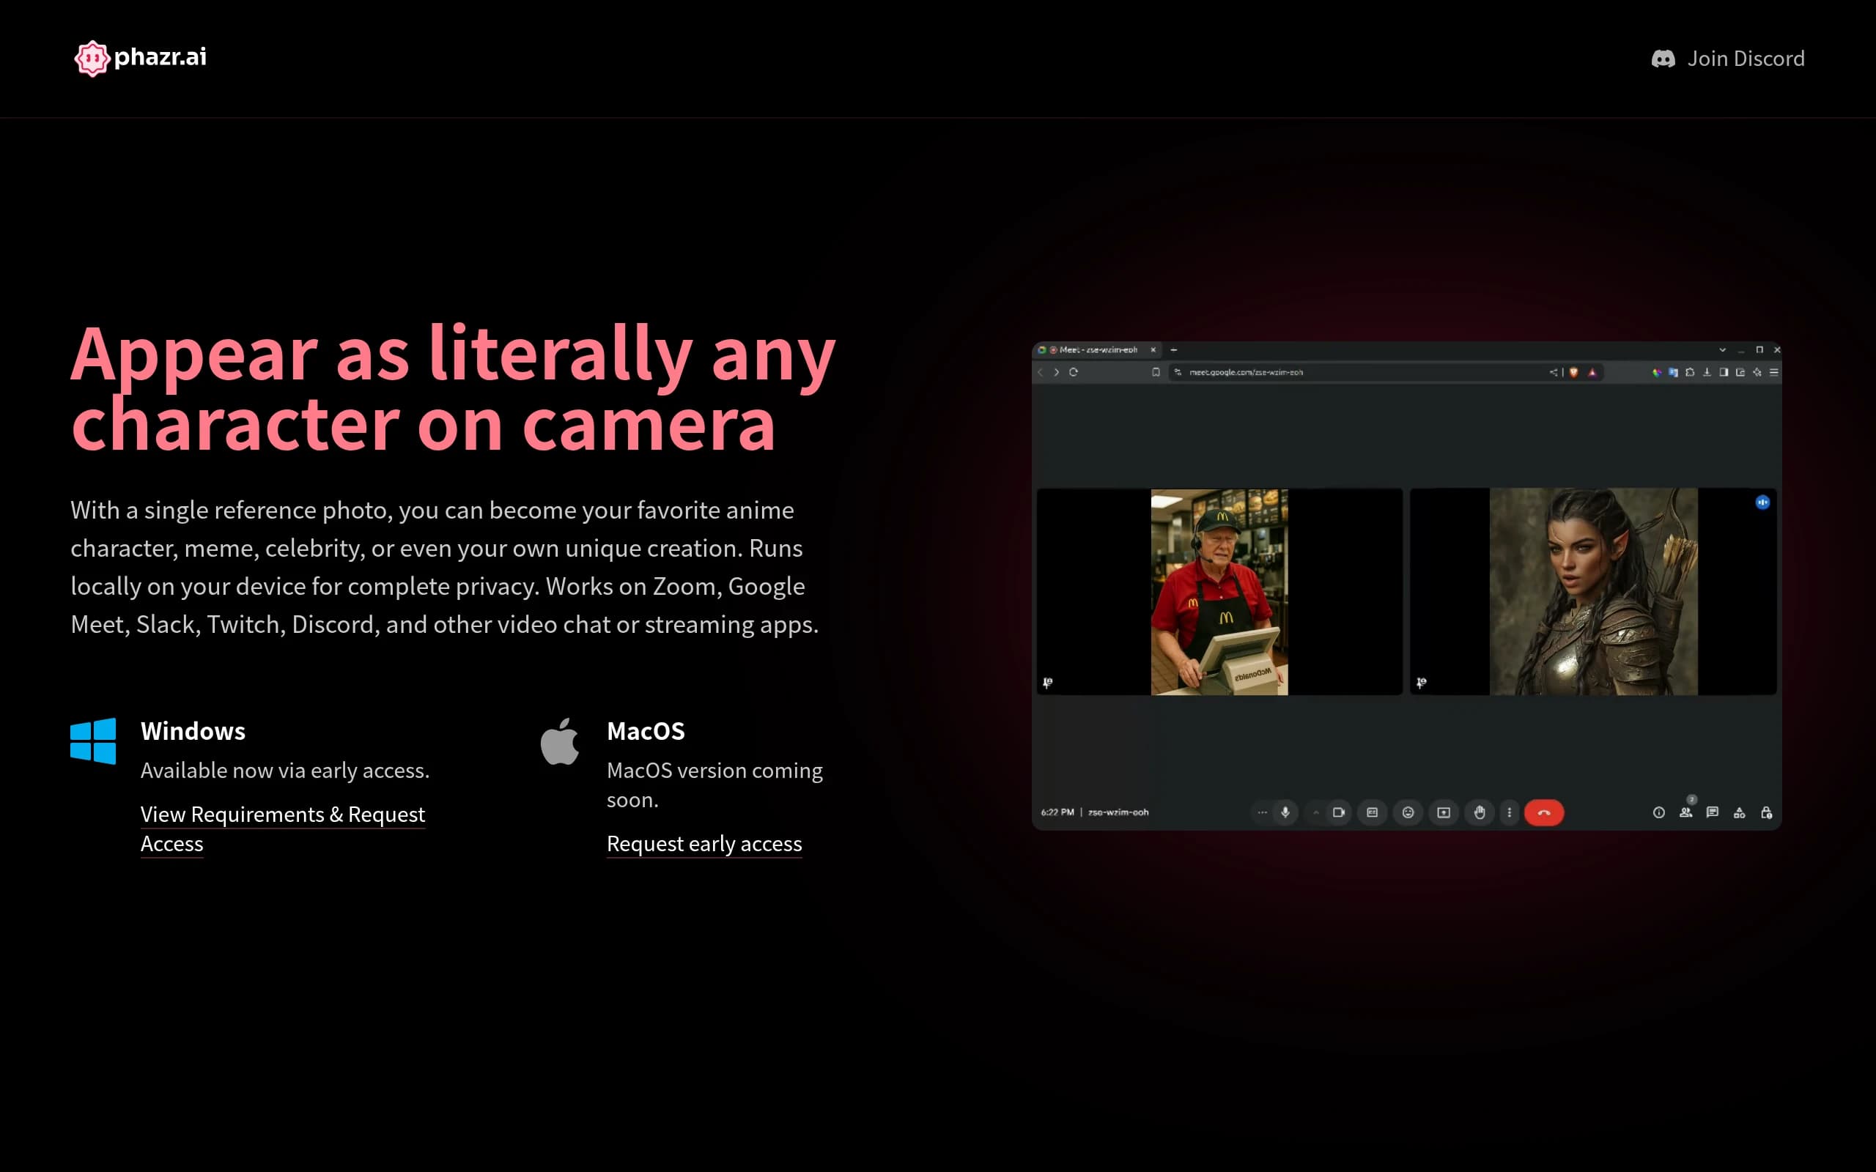Leave the call with red hang-up button
Image resolution: width=1876 pixels, height=1172 pixels.
(1544, 812)
